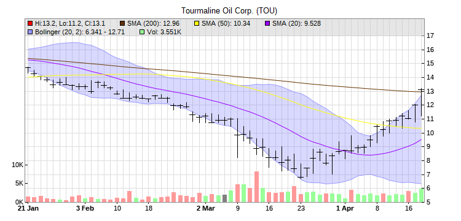Viewport: 461px width, 221px height.
Task: Click the yellow SMA (50) legend swatch
Action: 196,23
